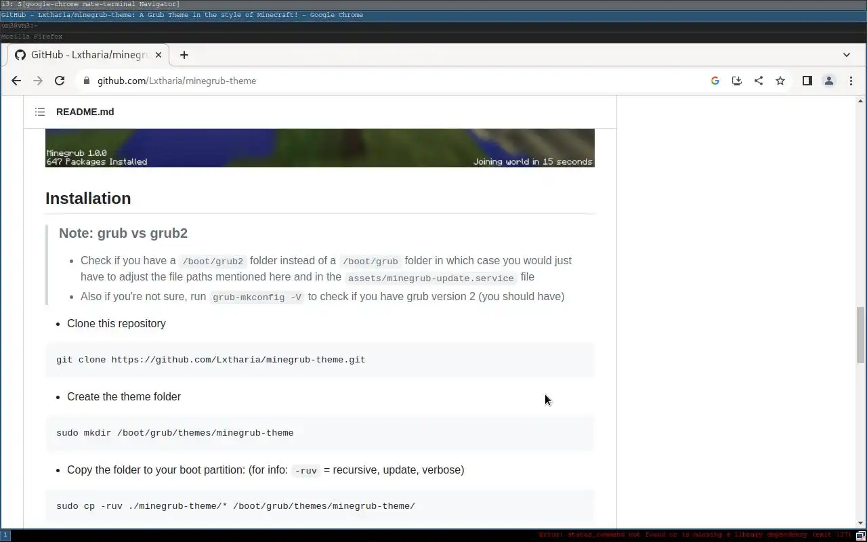
Task: Click the install/download page icon in address bar
Action: (737, 81)
